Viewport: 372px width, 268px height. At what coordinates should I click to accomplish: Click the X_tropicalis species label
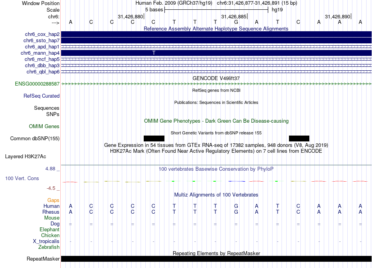pos(46,241)
